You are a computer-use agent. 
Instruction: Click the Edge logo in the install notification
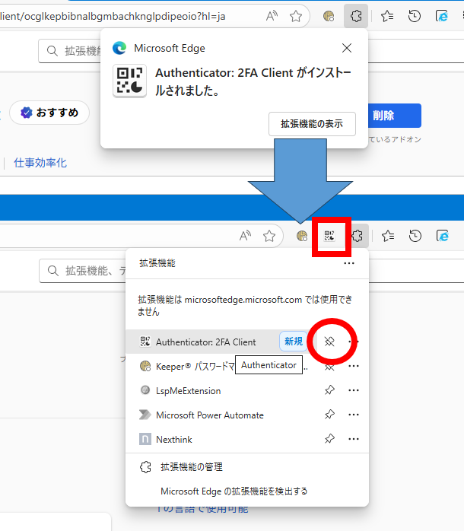119,48
